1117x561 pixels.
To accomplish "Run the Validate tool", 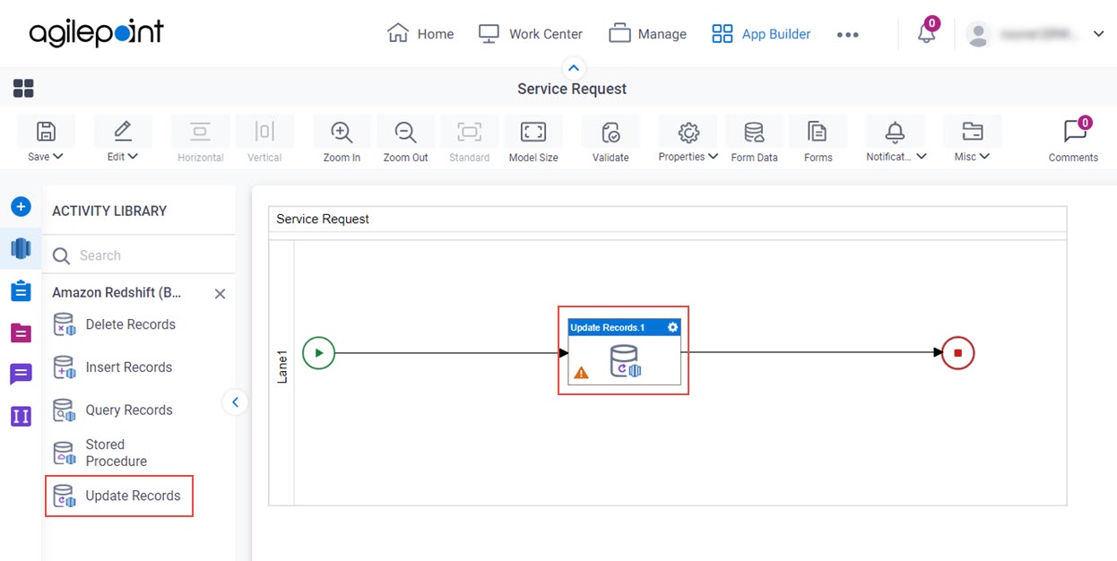I will click(610, 133).
